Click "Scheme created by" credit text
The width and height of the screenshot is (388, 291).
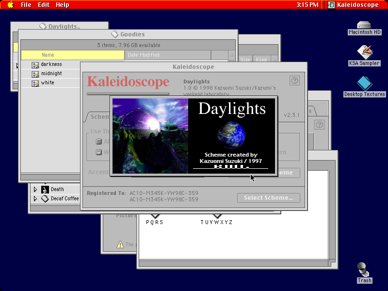pos(231,155)
